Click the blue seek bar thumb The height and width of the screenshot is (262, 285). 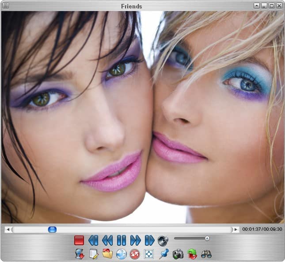(x=52, y=229)
